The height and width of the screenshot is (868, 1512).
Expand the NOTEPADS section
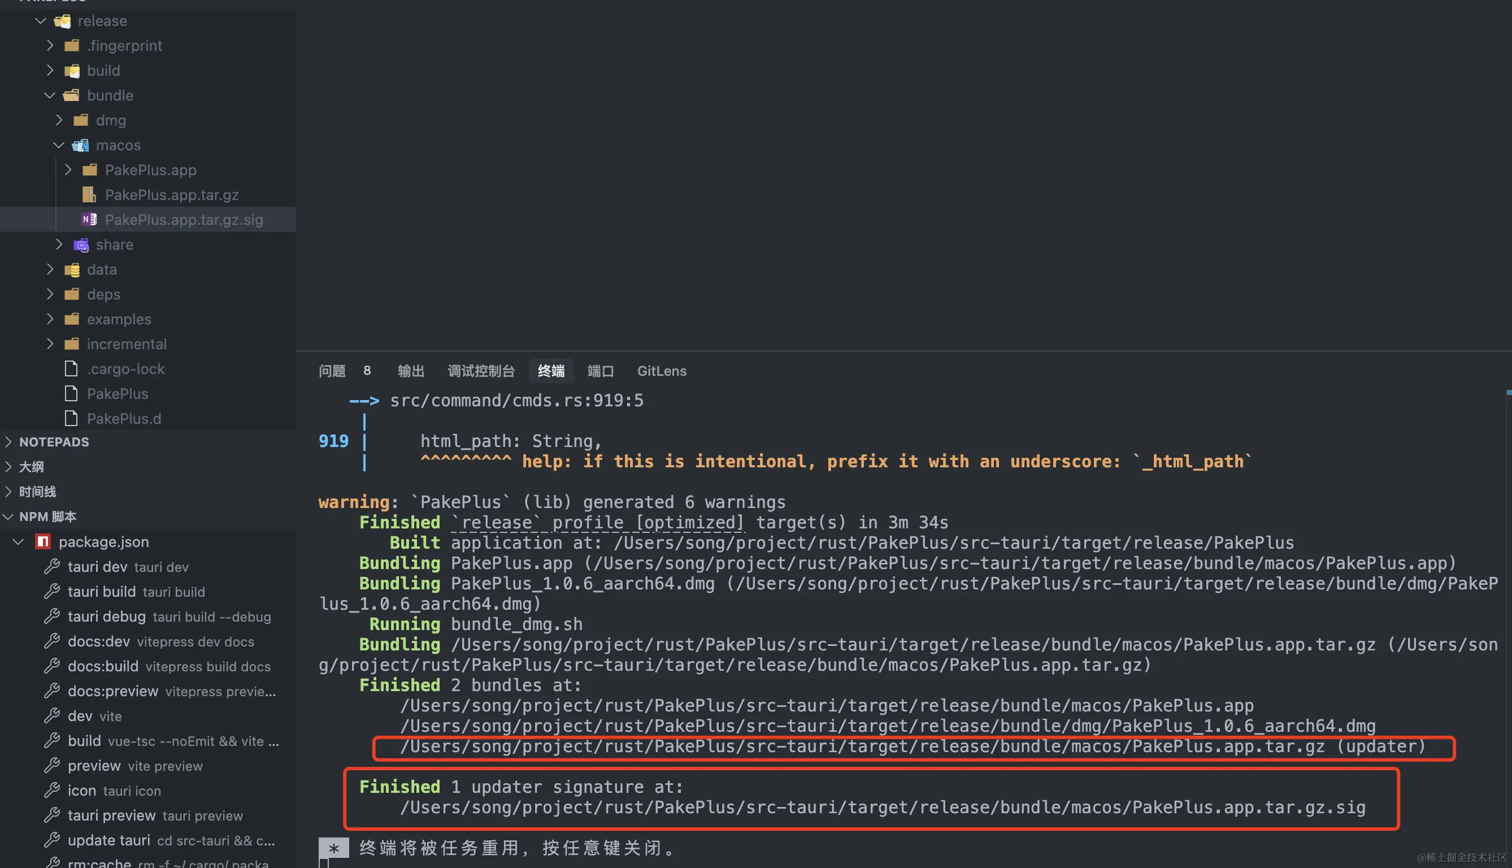[x=54, y=442]
